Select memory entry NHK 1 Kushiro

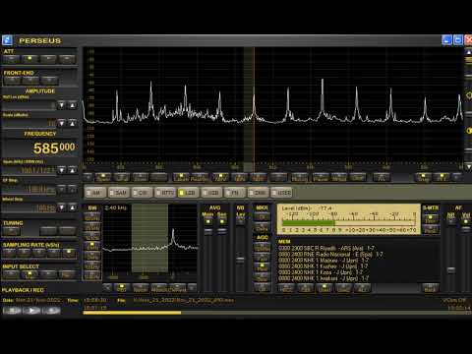(x=324, y=265)
